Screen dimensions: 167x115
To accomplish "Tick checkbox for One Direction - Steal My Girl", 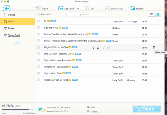I will click(38, 54).
